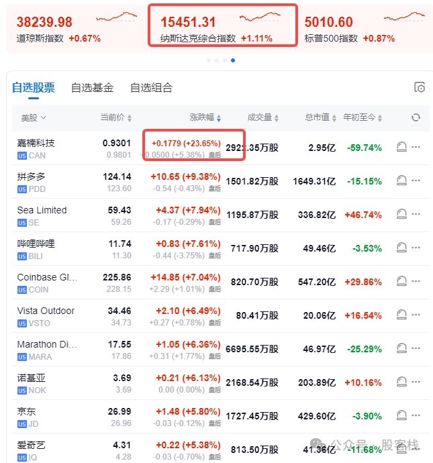Image resolution: width=433 pixels, height=463 pixels.
Task: Select the active fourth carousel dot
Action: (233, 60)
